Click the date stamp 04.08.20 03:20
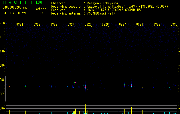The height and width of the screenshot is (114, 180). (x=15, y=13)
